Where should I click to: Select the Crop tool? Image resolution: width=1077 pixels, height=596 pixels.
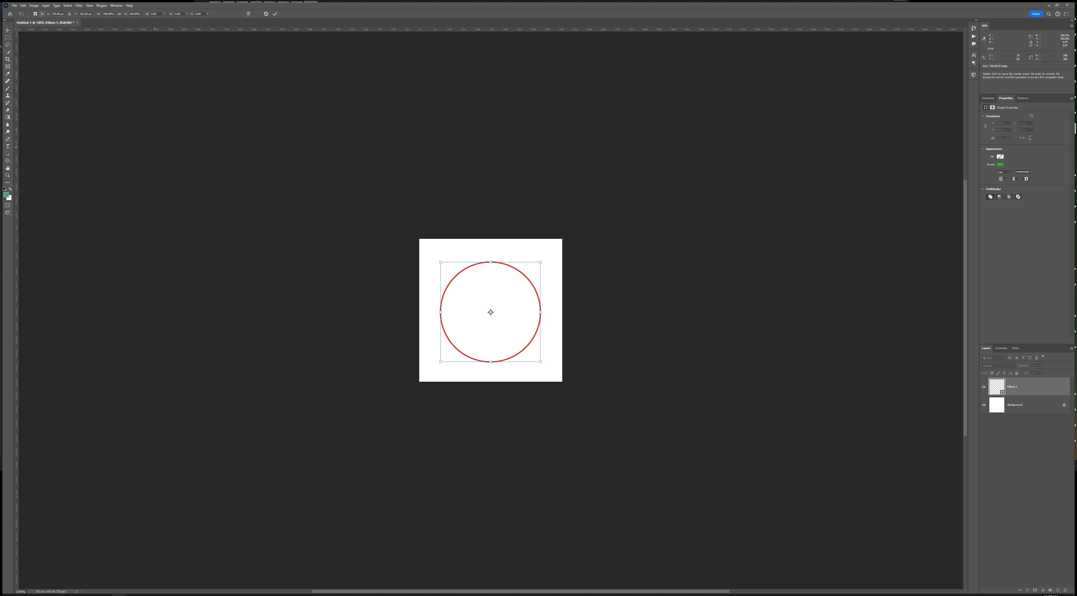(8, 59)
